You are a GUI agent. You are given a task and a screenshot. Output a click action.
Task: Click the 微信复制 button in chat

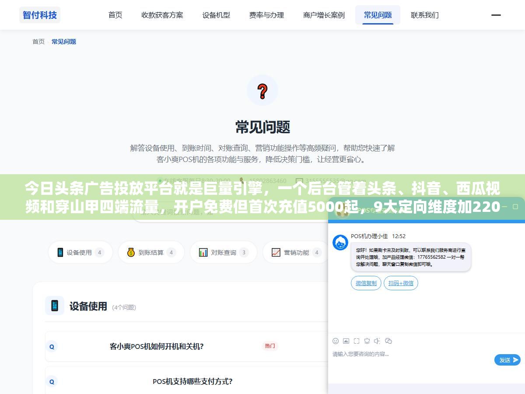click(366, 283)
